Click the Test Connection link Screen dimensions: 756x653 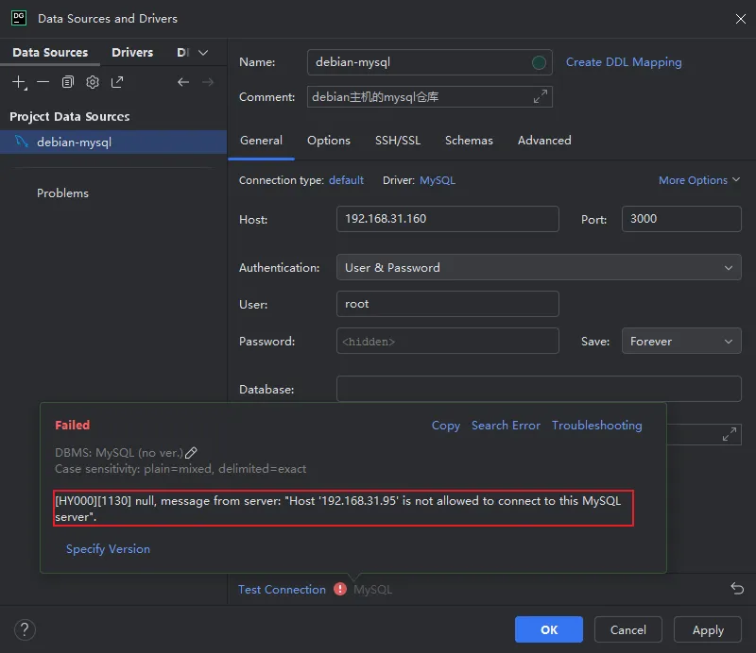point(282,590)
